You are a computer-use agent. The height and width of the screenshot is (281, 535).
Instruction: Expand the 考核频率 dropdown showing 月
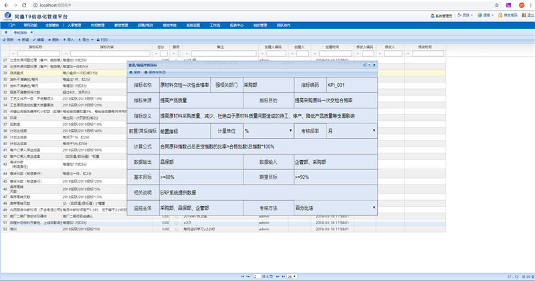point(373,131)
